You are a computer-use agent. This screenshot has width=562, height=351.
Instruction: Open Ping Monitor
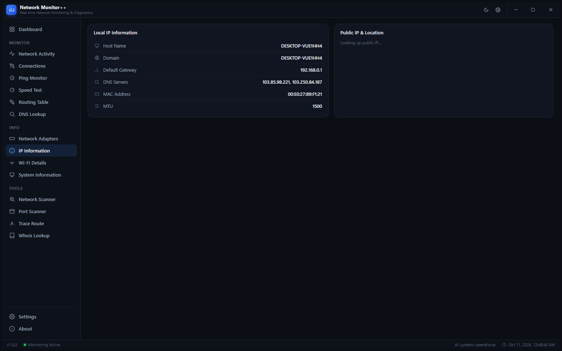41,78
